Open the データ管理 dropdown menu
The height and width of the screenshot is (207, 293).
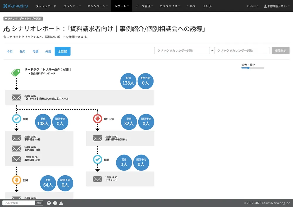(144, 6)
